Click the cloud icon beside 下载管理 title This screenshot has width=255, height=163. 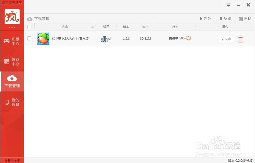30,19
